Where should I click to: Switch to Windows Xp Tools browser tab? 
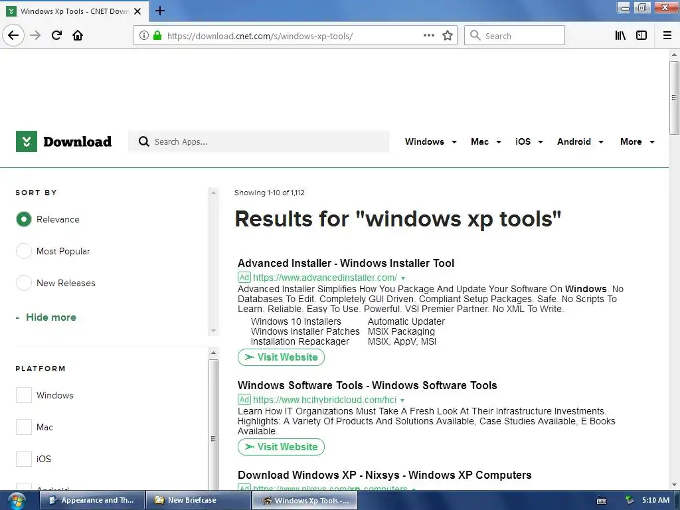[x=74, y=11]
